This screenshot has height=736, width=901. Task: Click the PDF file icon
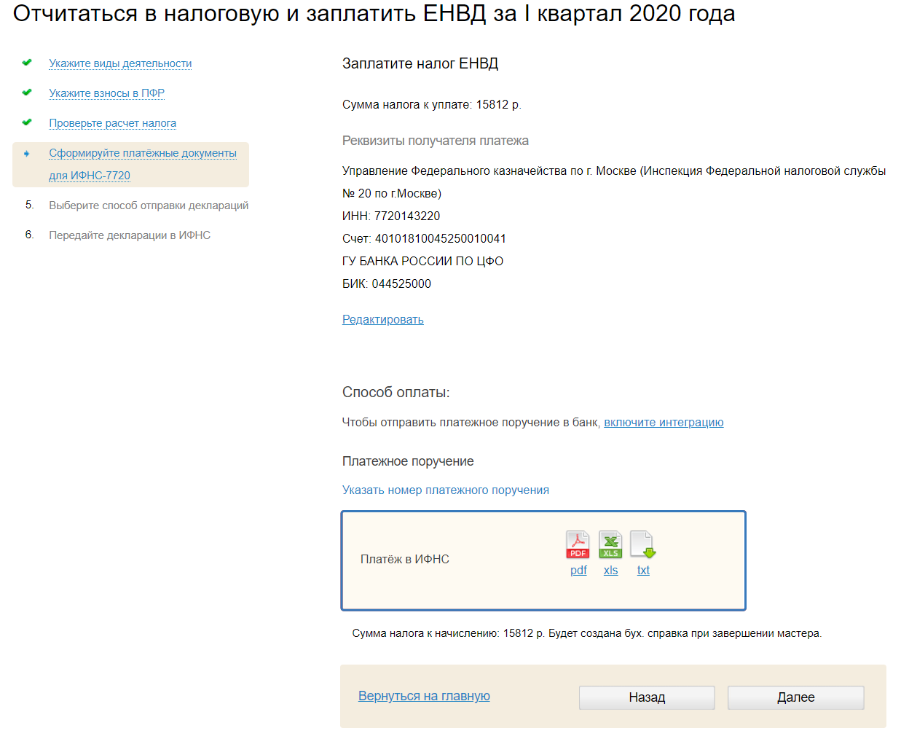tap(578, 544)
